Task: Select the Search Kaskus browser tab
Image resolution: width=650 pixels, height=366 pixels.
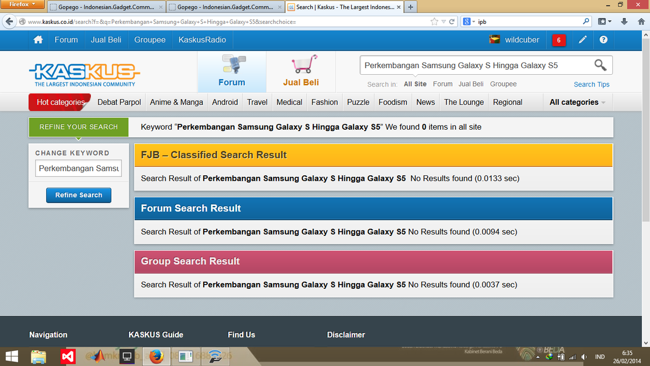Action: pos(344,7)
